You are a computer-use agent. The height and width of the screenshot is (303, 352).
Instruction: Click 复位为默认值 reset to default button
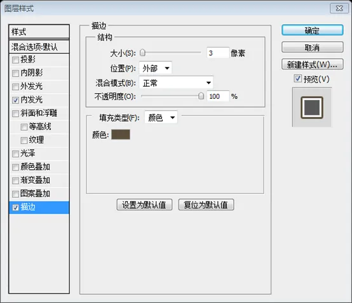(x=206, y=205)
